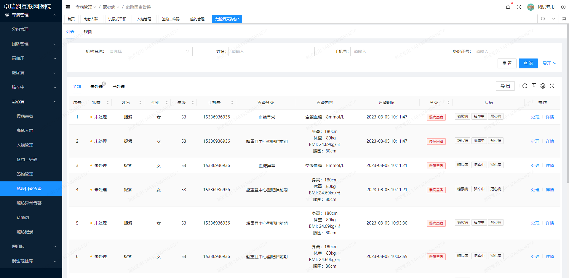Open table column settings gear
Screen dimensions: 569x278
point(543,86)
